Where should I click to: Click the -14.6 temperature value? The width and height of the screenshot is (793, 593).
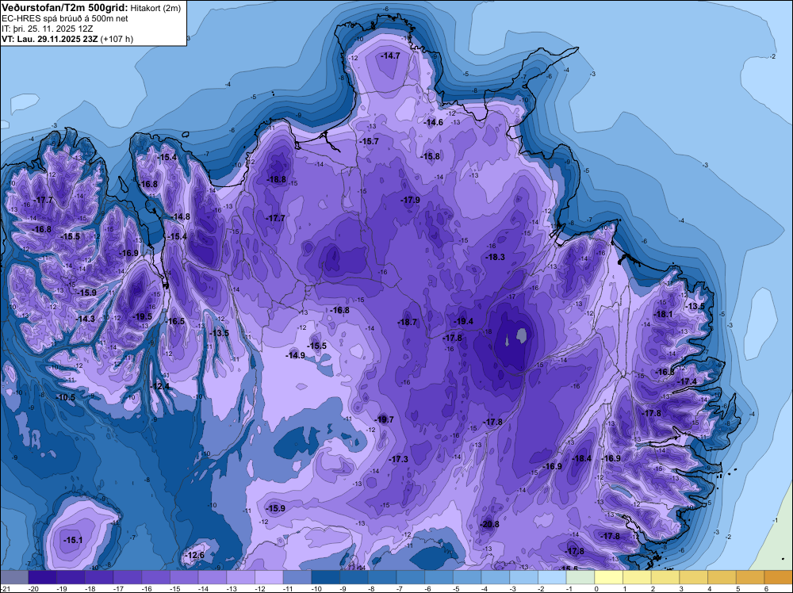pos(433,122)
